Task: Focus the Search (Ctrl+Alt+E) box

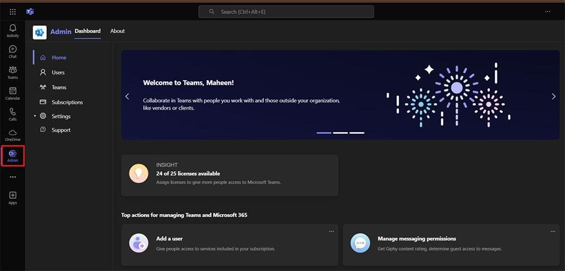Action: [x=286, y=11]
